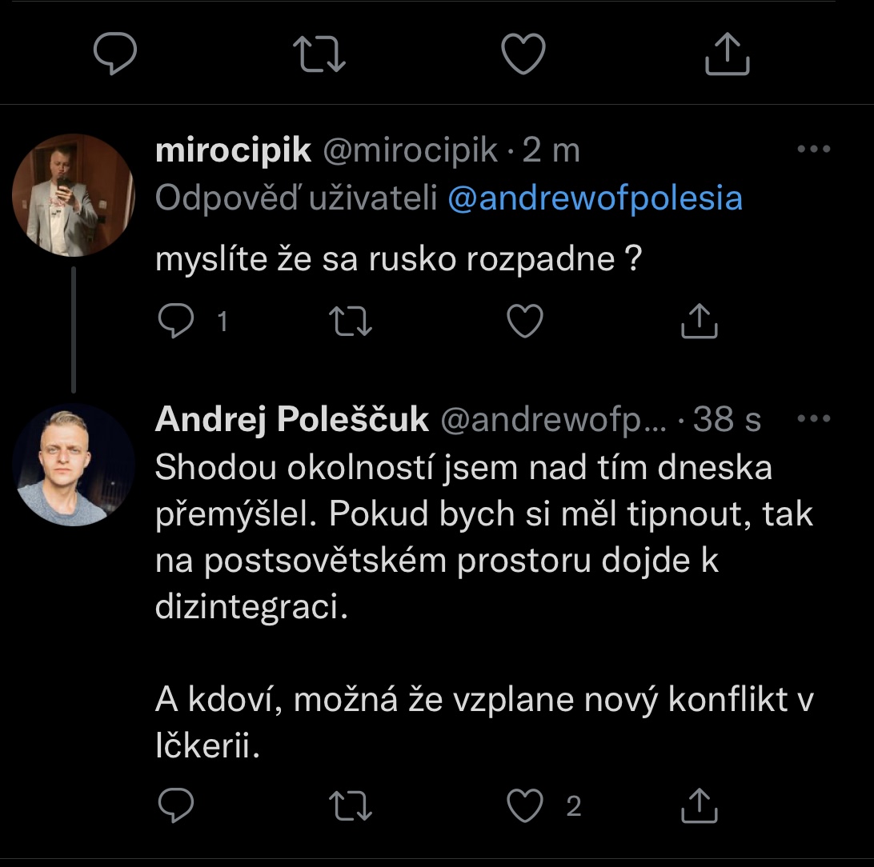Open more options for mirocipik's tweet

pos(814,150)
